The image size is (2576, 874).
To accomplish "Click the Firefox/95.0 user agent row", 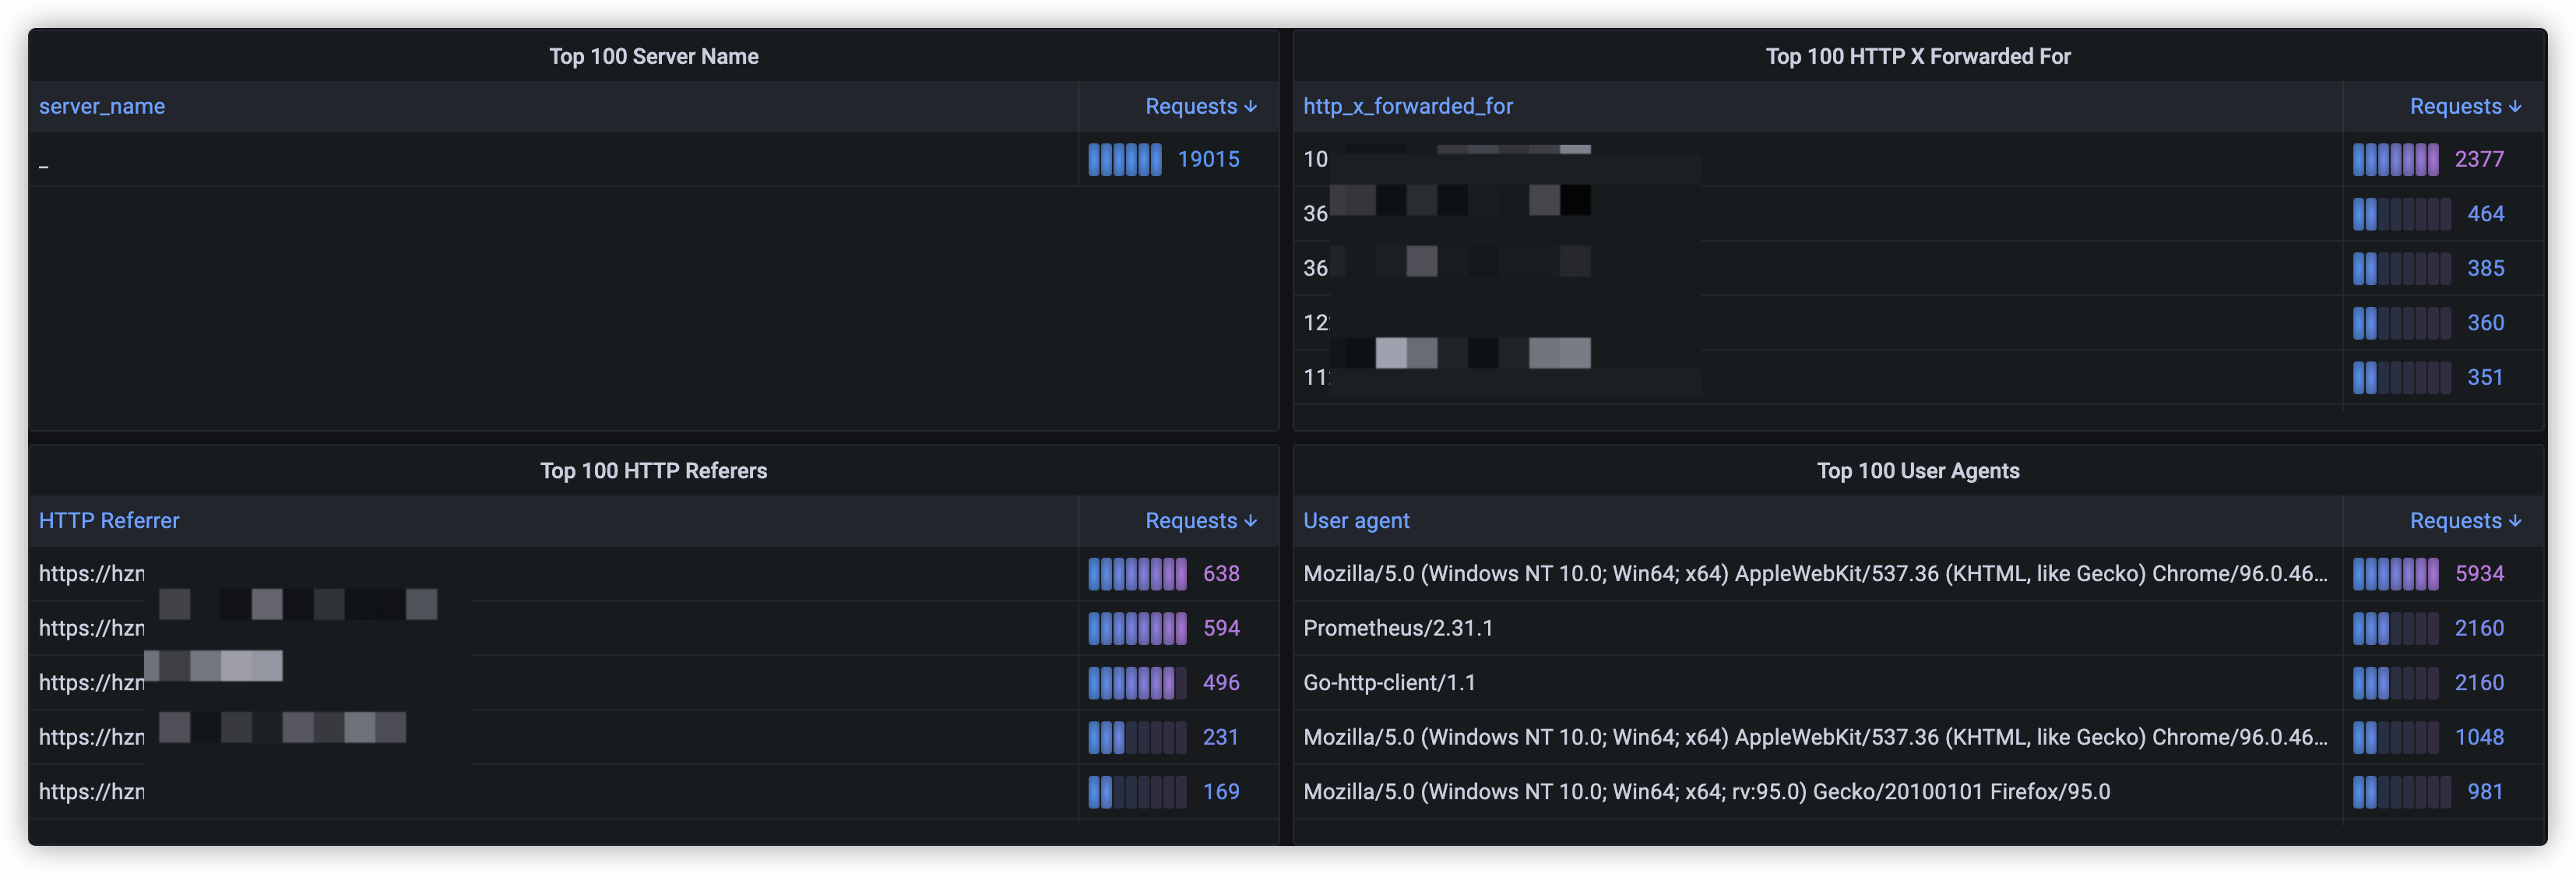I will point(1706,792).
